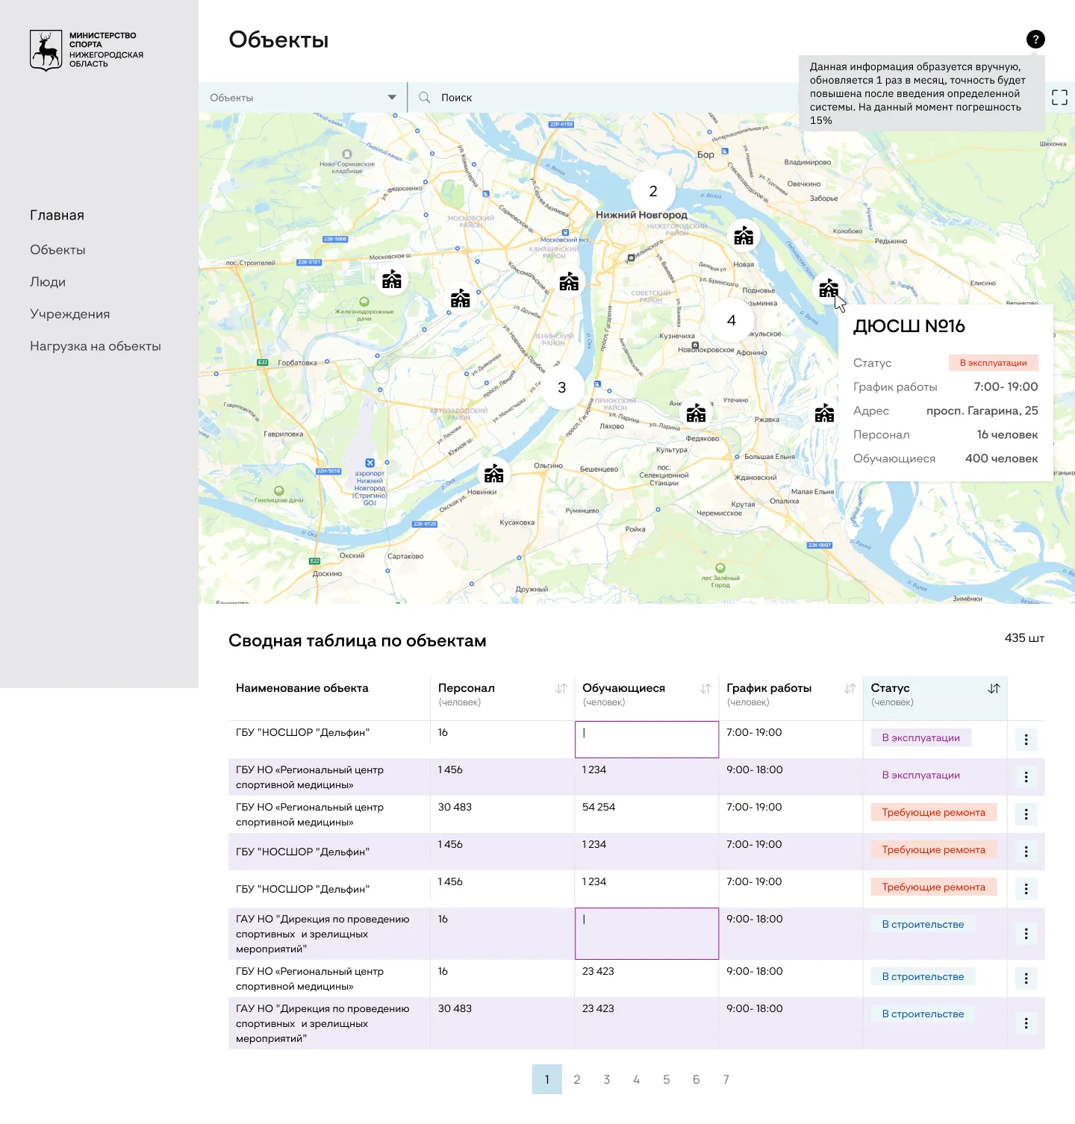1075x1124 pixels.
Task: Open the three-dot menu for the first table row
Action: (x=1026, y=740)
